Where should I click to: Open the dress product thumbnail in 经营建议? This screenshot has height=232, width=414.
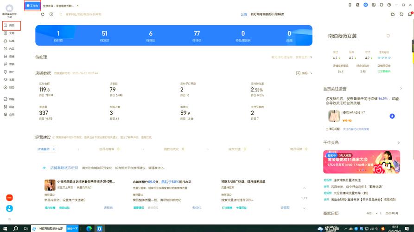(x=50, y=185)
